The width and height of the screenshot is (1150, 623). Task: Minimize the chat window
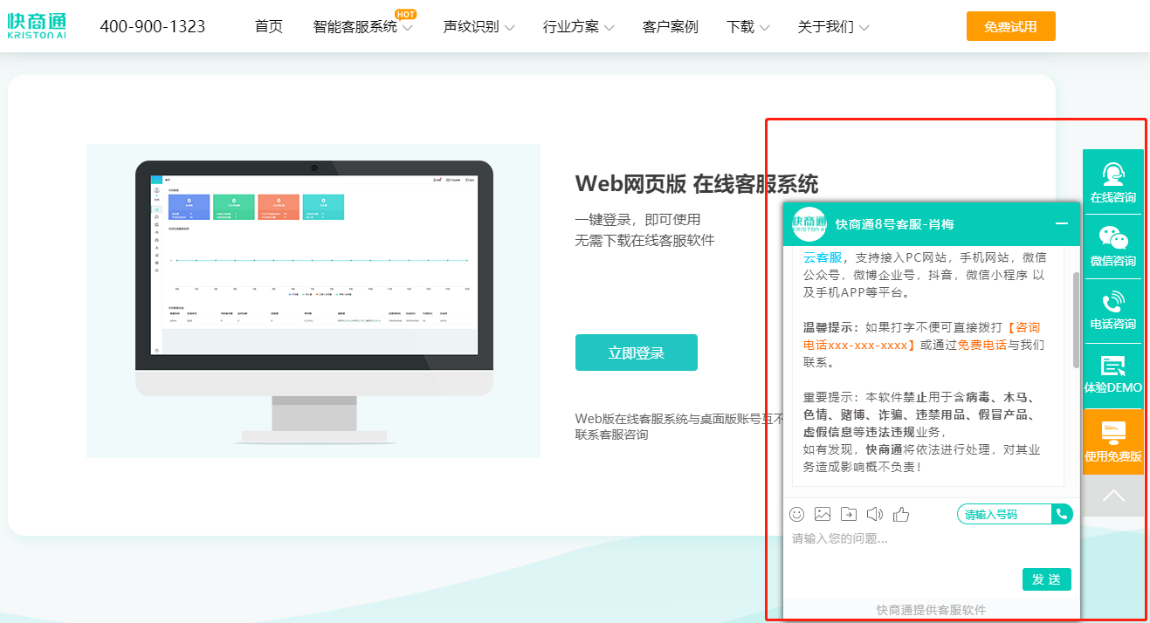[1062, 223]
